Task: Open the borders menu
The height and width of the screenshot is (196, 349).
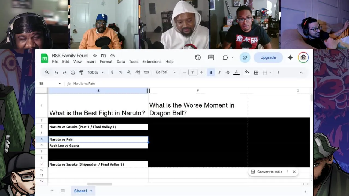Action: click(256, 72)
